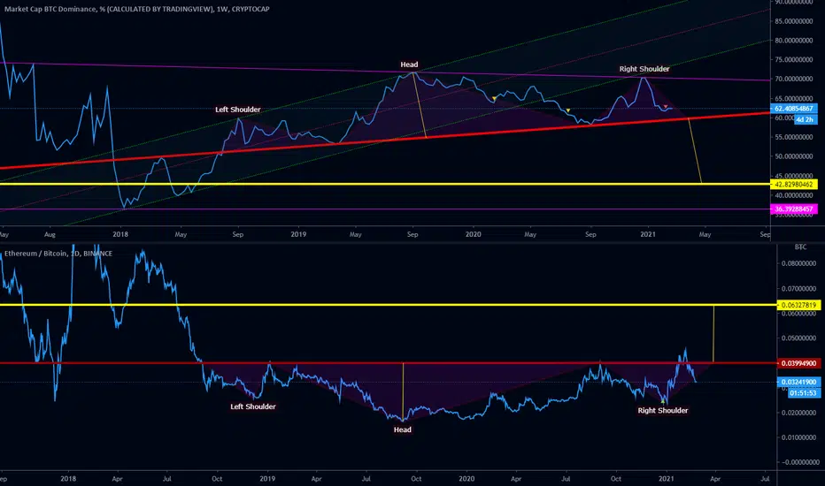The width and height of the screenshot is (825, 486).
Task: Click the Ethereum / Bitcoin chart title
Action: [58, 254]
